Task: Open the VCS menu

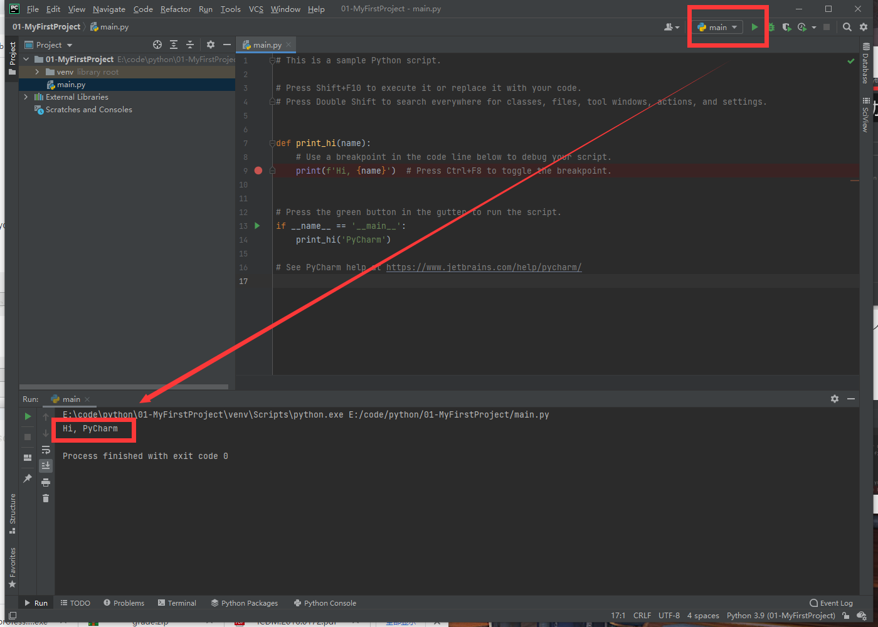Action: click(x=256, y=9)
